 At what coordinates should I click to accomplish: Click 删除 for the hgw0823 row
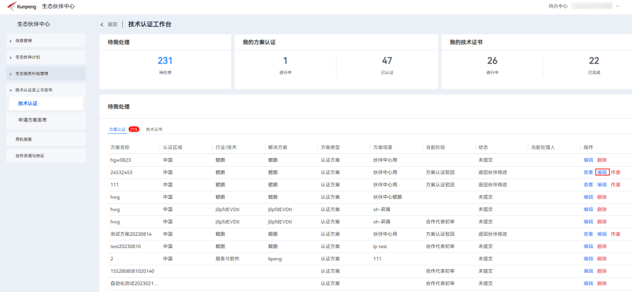(x=602, y=160)
